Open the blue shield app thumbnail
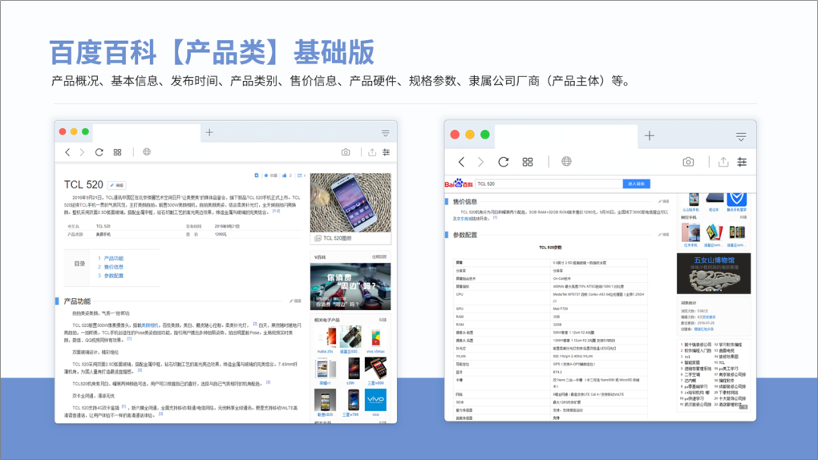This screenshot has height=460, width=818. pos(737,199)
